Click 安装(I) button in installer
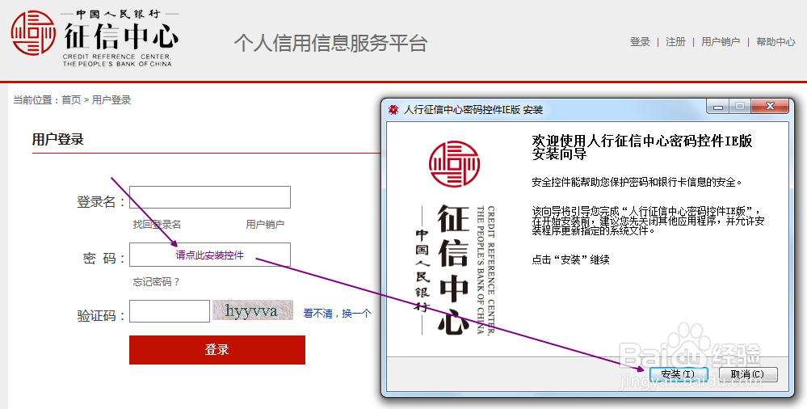The height and width of the screenshot is (409, 807). pos(678,374)
